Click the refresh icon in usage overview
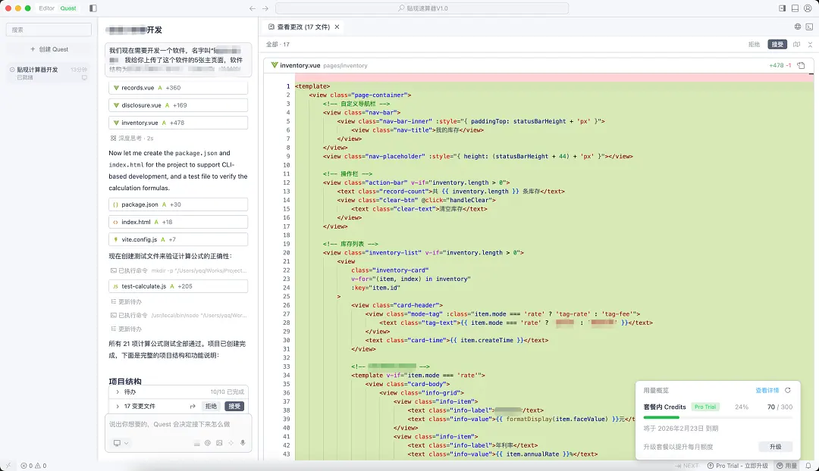 point(788,391)
